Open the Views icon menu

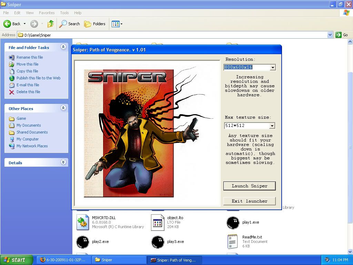[117, 24]
